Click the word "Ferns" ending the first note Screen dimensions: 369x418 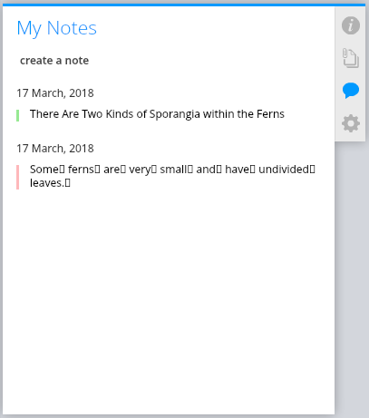tap(270, 114)
